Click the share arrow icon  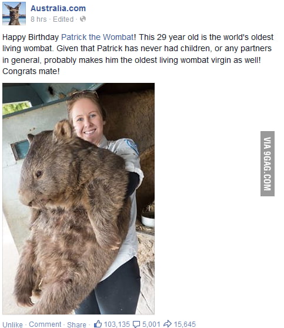tap(168, 324)
